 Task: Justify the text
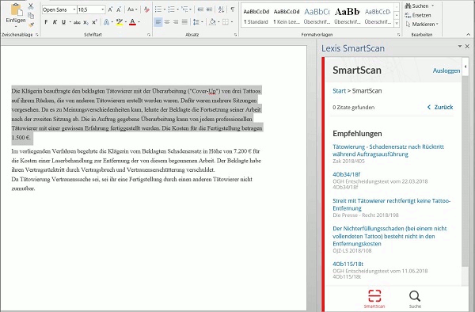pyautogui.click(x=184, y=22)
